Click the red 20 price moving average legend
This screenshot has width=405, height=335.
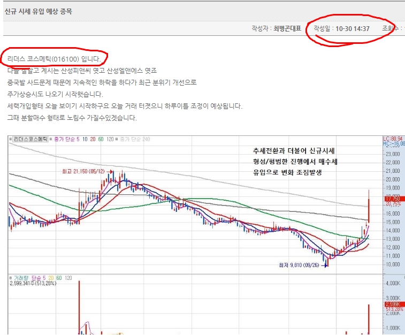[x=93, y=139]
